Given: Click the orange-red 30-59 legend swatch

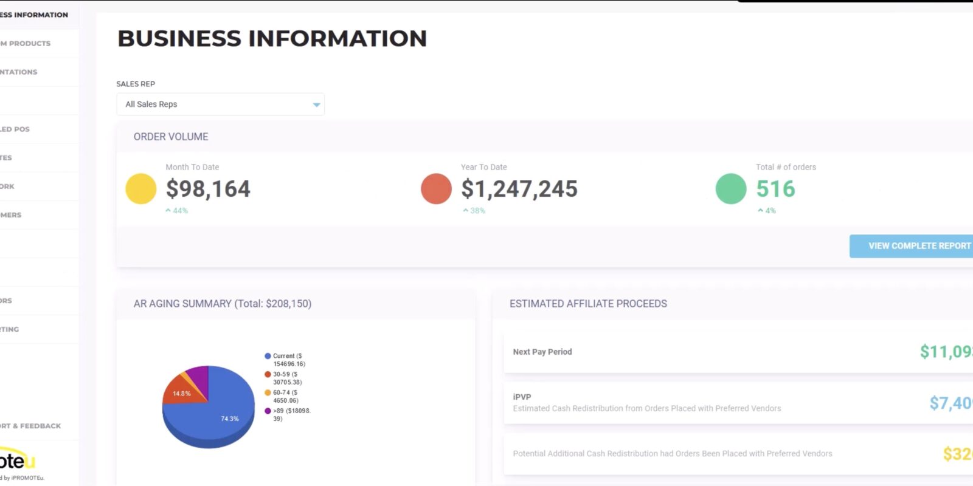Looking at the screenshot, I should [268, 374].
